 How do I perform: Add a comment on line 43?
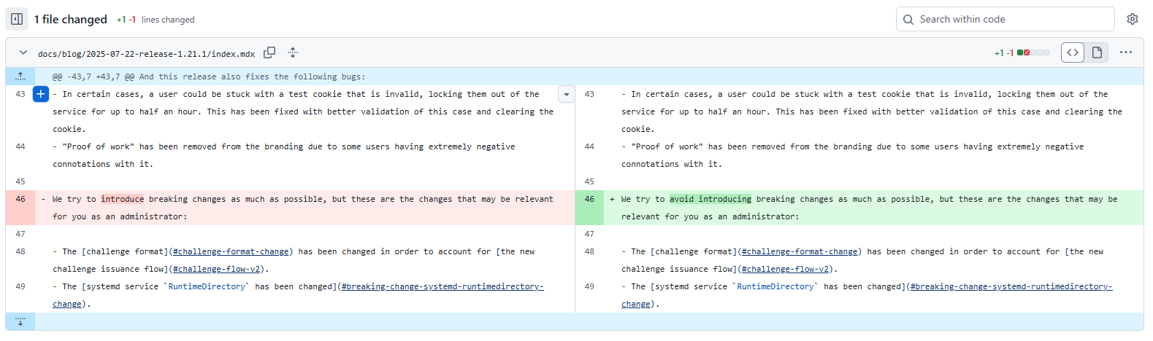click(x=41, y=94)
